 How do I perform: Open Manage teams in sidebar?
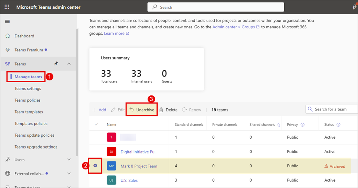(28, 77)
